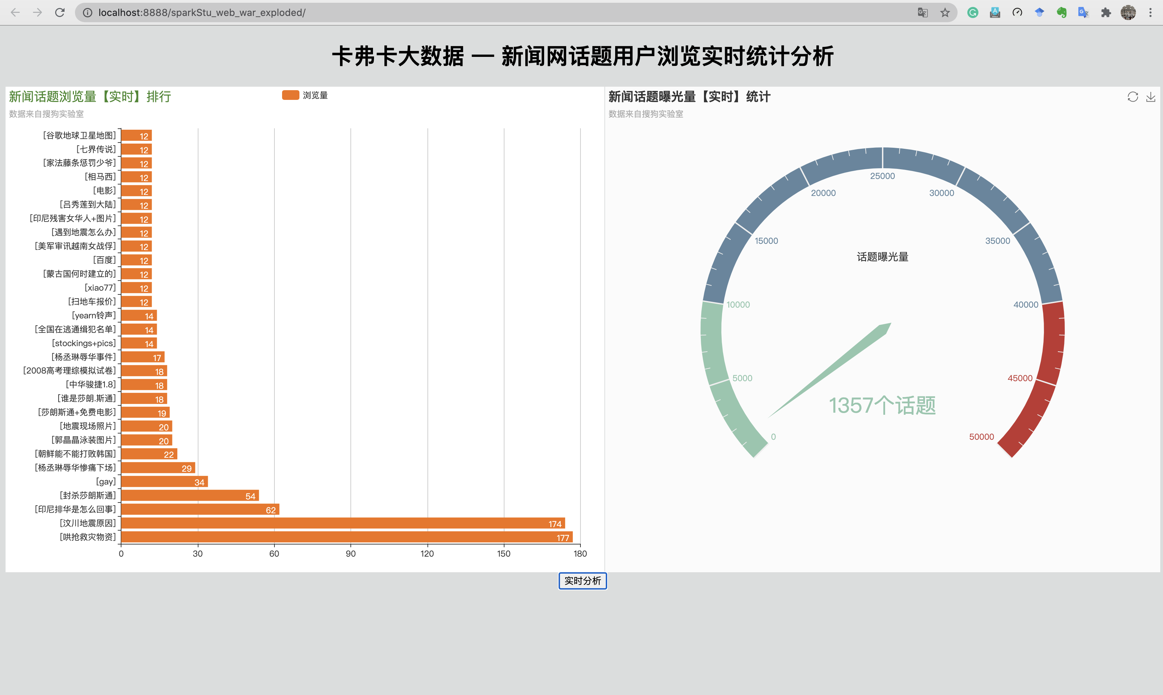
Task: Click the 174 bar for 汶川地震原因
Action: point(343,523)
